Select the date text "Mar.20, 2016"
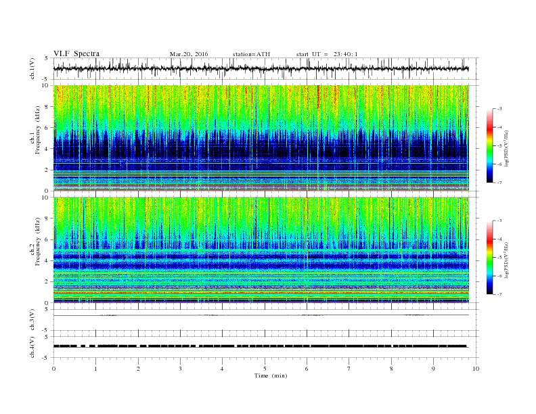Image resolution: width=536 pixels, height=414 pixels. pyautogui.click(x=189, y=54)
